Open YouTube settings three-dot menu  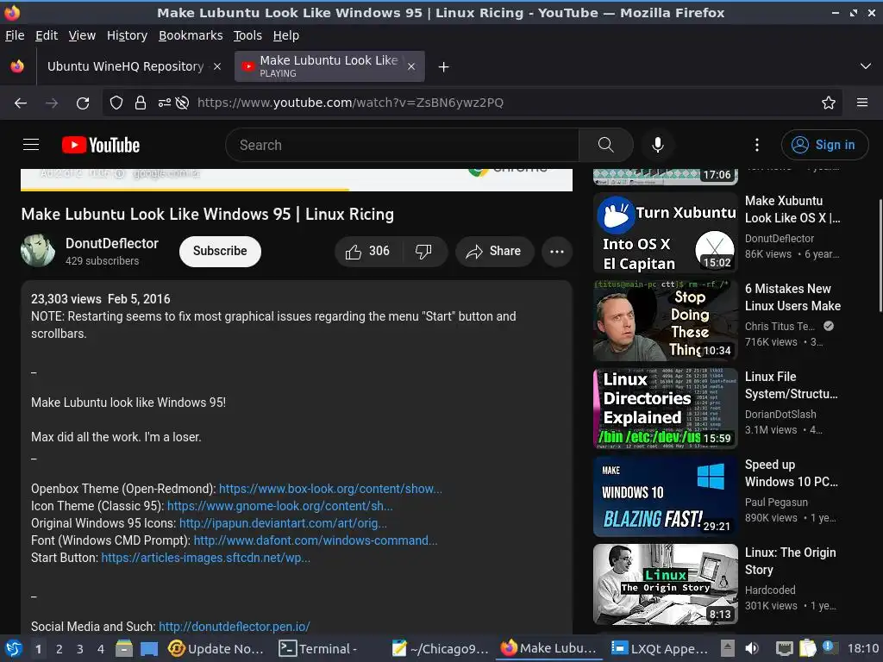click(757, 145)
